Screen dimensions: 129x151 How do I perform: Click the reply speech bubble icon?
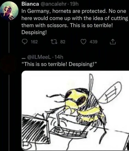tap(25, 42)
